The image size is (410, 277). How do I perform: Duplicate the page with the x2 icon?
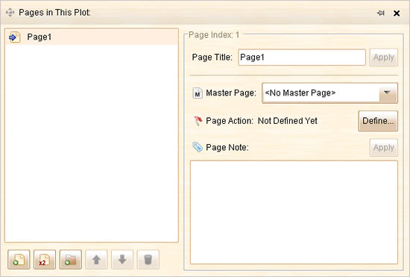[x=45, y=260]
